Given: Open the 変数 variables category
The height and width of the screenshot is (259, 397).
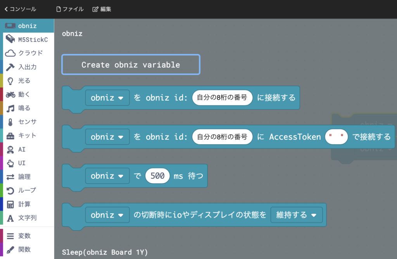Looking at the screenshot, I should [x=27, y=236].
